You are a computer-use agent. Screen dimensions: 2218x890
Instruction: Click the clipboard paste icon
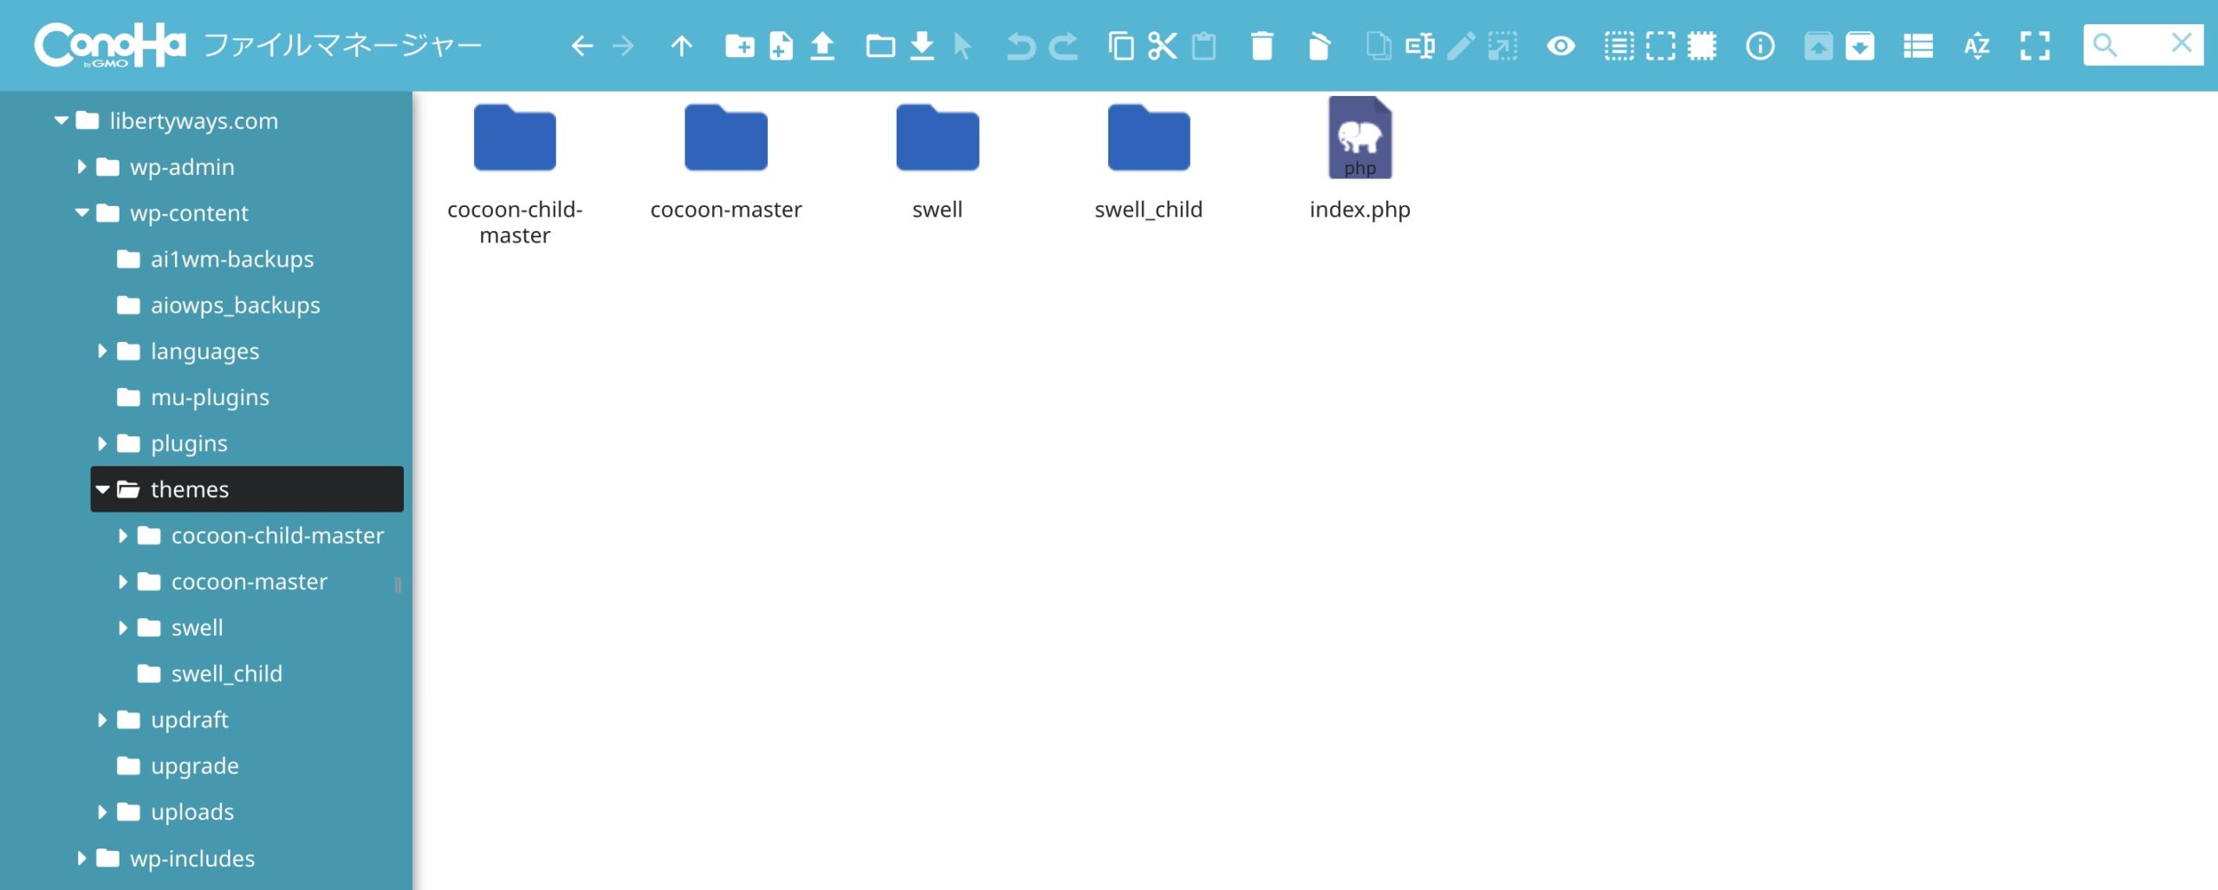(x=1204, y=46)
